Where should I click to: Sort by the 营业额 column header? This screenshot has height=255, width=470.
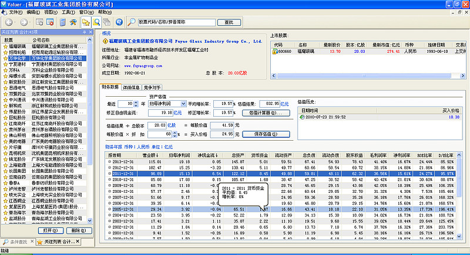[x=150, y=155]
